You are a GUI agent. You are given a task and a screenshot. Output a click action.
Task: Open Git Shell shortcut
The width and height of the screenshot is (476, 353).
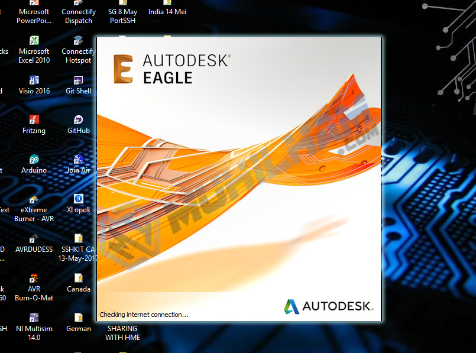click(78, 85)
